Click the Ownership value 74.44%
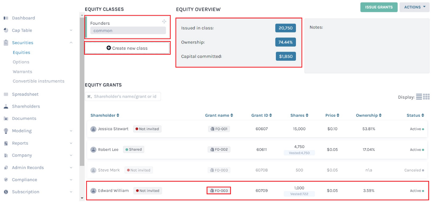This screenshot has height=204, width=432. click(x=286, y=42)
